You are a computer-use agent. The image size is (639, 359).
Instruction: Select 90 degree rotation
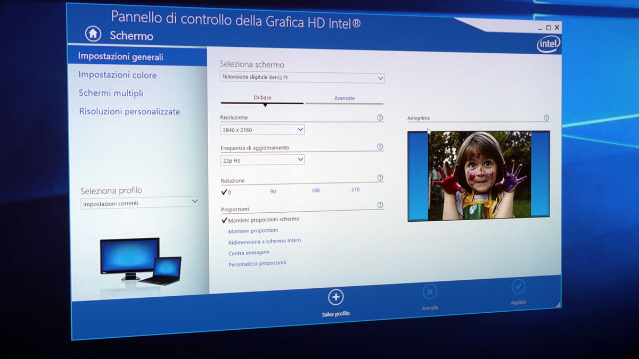click(x=273, y=191)
